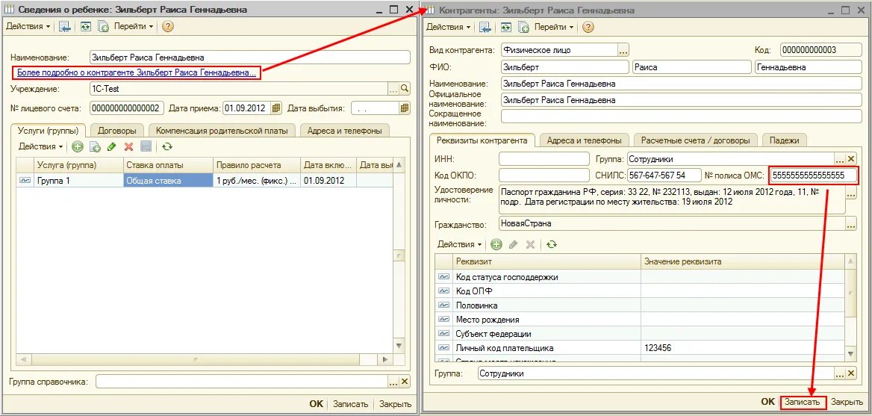Click greyed pencil icon in requisites toolbar
The height and width of the screenshot is (416, 872).
(514, 244)
